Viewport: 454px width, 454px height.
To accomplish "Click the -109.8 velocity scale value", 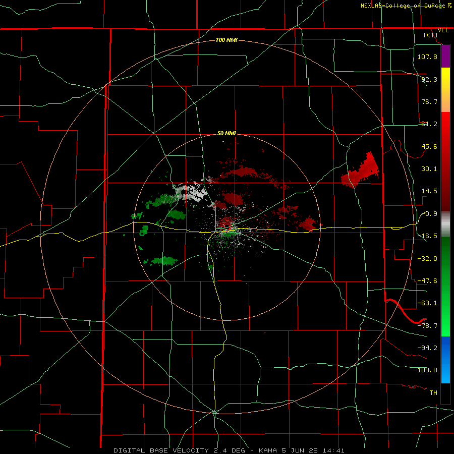I will click(425, 370).
